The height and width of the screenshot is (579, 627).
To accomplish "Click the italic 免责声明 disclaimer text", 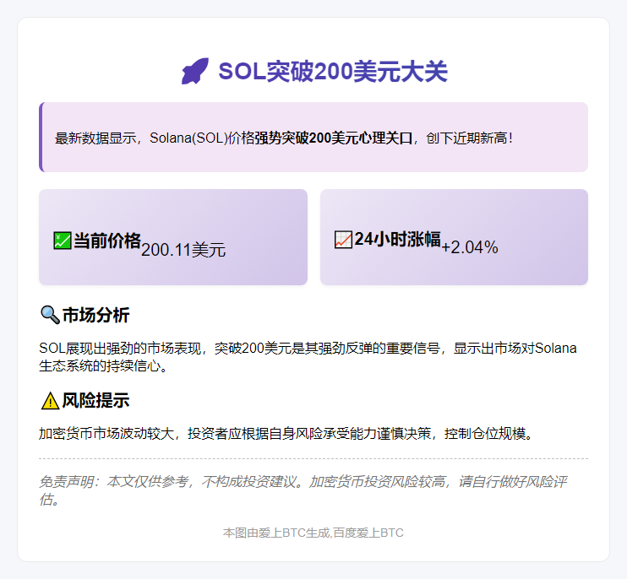I will coord(303,490).
